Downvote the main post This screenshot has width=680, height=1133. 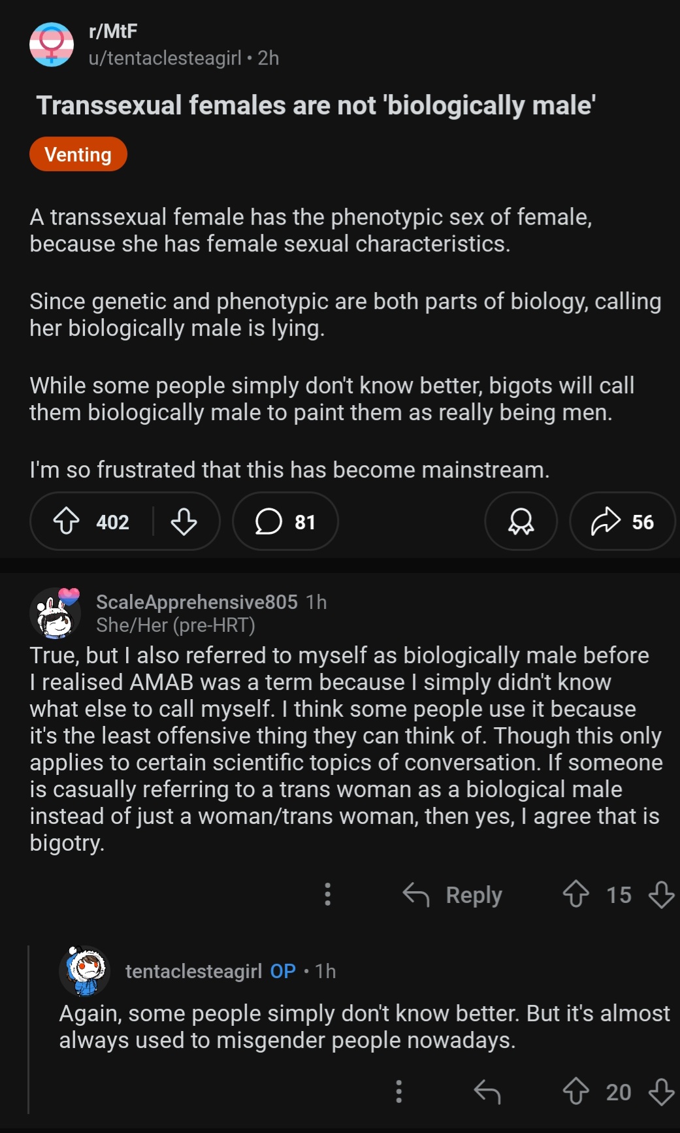tap(184, 521)
